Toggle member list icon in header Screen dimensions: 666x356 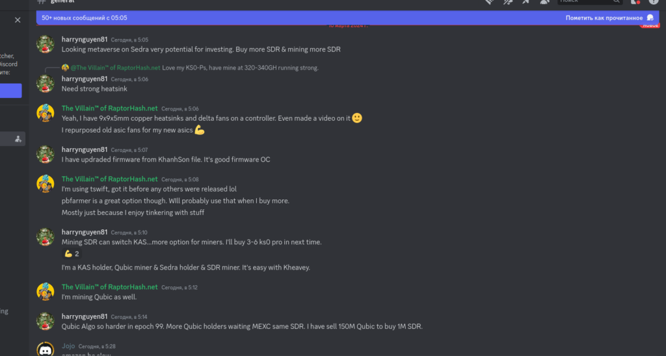(544, 2)
